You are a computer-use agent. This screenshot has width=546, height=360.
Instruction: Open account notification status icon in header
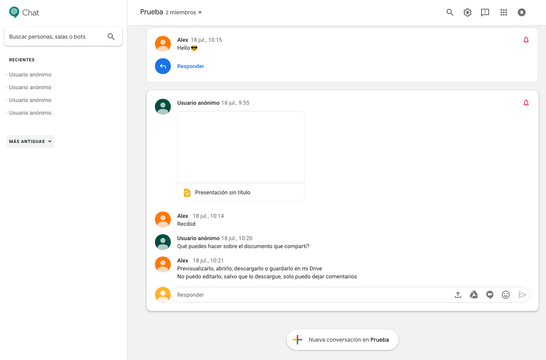(522, 12)
